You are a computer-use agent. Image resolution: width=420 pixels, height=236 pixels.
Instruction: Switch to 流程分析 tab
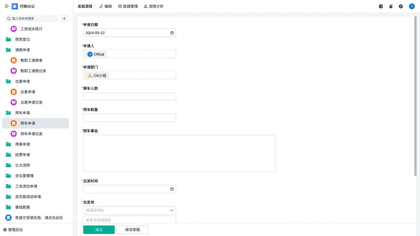154,6
